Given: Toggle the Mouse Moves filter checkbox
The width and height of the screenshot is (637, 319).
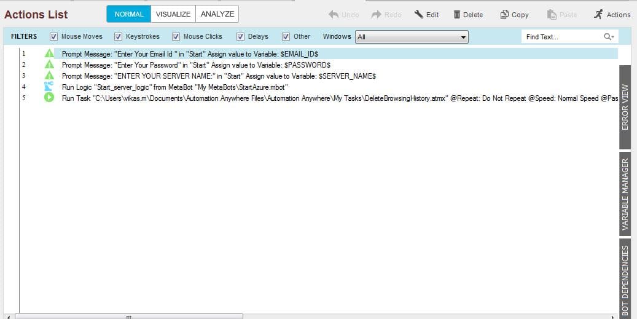Looking at the screenshot, I should [x=53, y=37].
